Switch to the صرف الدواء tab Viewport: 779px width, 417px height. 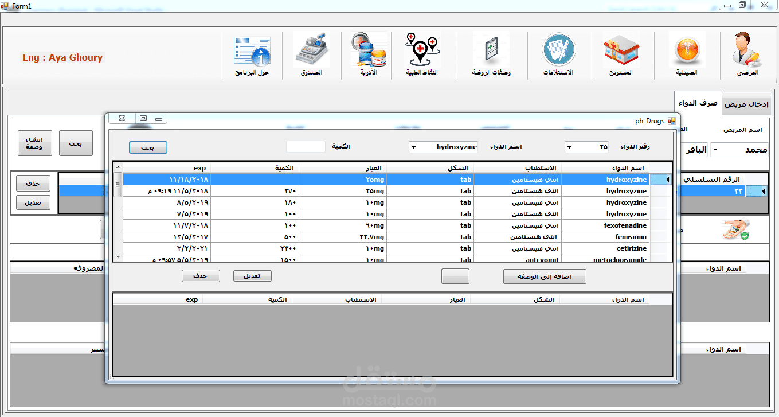[x=698, y=103]
